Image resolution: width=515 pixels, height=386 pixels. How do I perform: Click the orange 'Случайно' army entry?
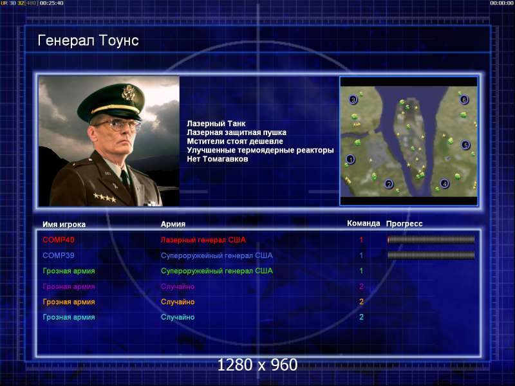(178, 302)
